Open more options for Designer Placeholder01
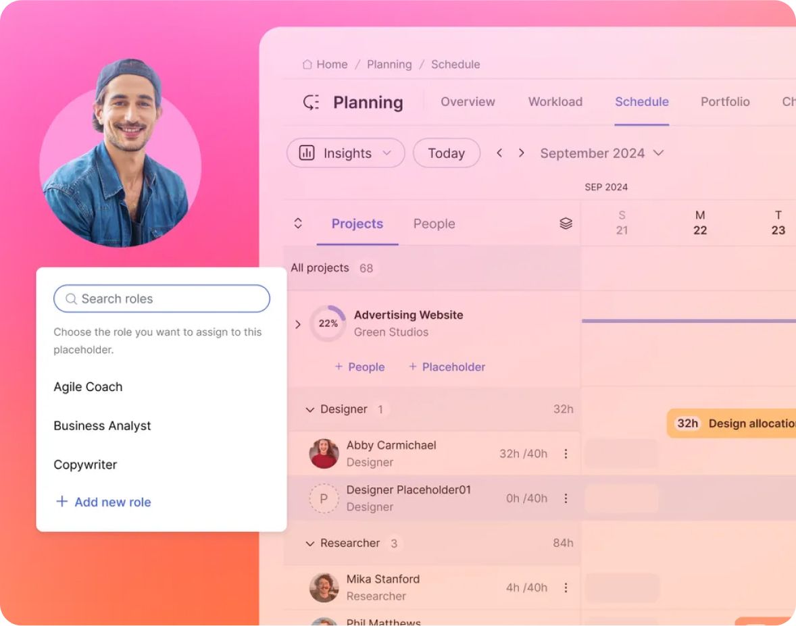The image size is (796, 626). [x=566, y=498]
